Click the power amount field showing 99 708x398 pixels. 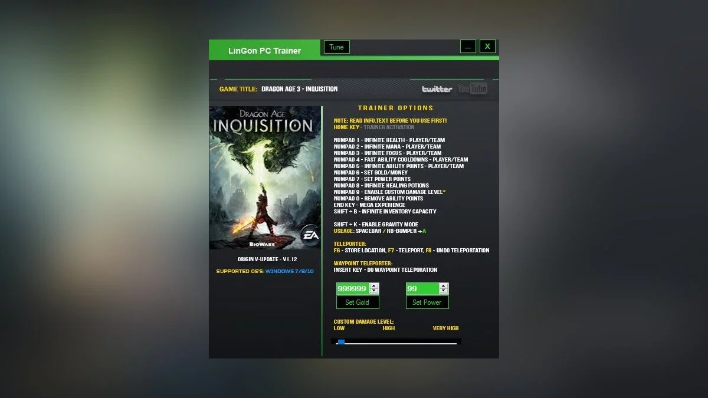[422, 288]
